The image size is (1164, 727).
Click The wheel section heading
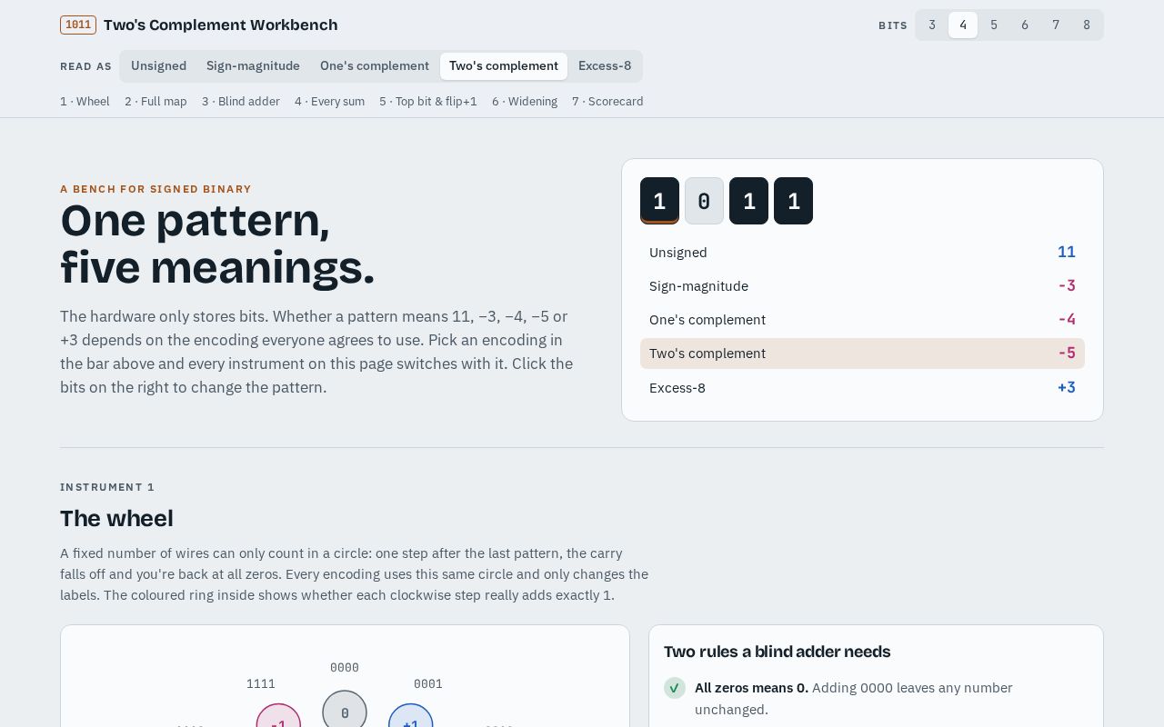tap(116, 519)
